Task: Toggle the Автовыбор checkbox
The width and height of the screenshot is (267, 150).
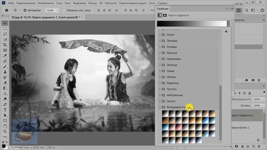Action: coord(25,10)
